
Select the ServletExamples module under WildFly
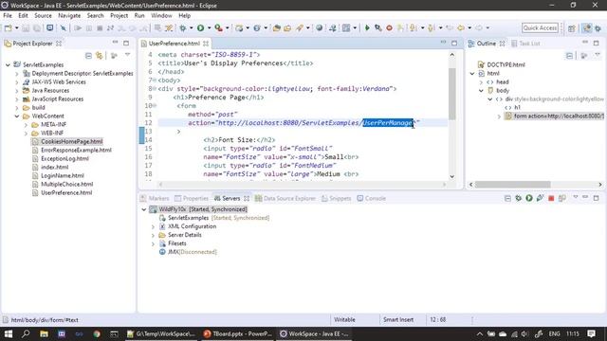(x=188, y=218)
